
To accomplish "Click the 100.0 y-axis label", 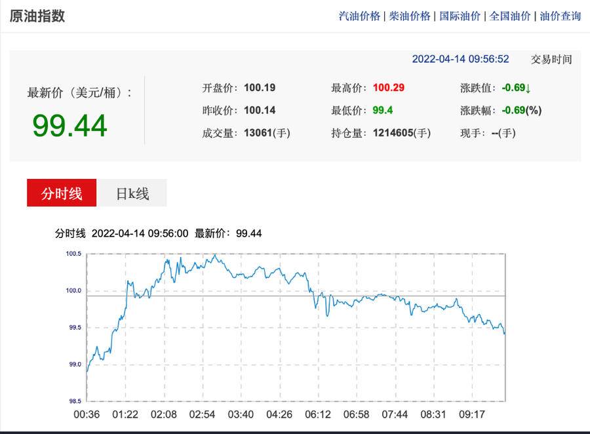I will 73,290.
